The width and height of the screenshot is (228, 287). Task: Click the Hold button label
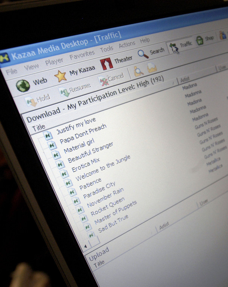pos(43,98)
